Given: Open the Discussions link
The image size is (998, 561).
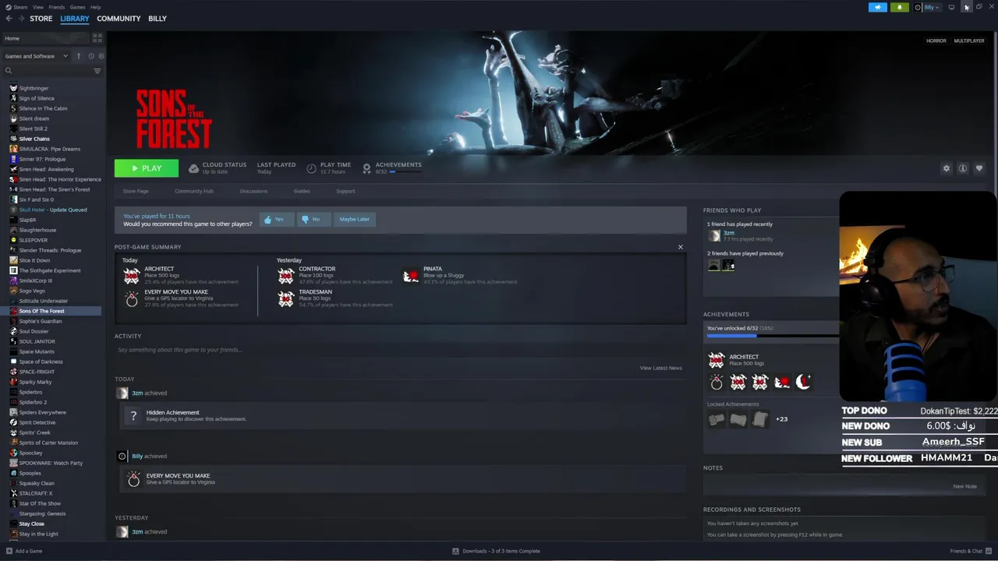Looking at the screenshot, I should [x=253, y=191].
